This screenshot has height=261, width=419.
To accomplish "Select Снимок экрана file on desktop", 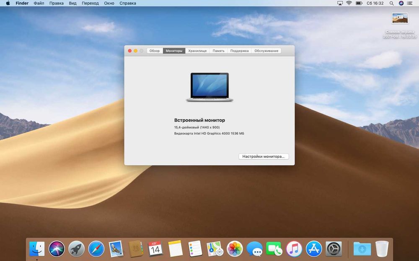I will pos(400,25).
